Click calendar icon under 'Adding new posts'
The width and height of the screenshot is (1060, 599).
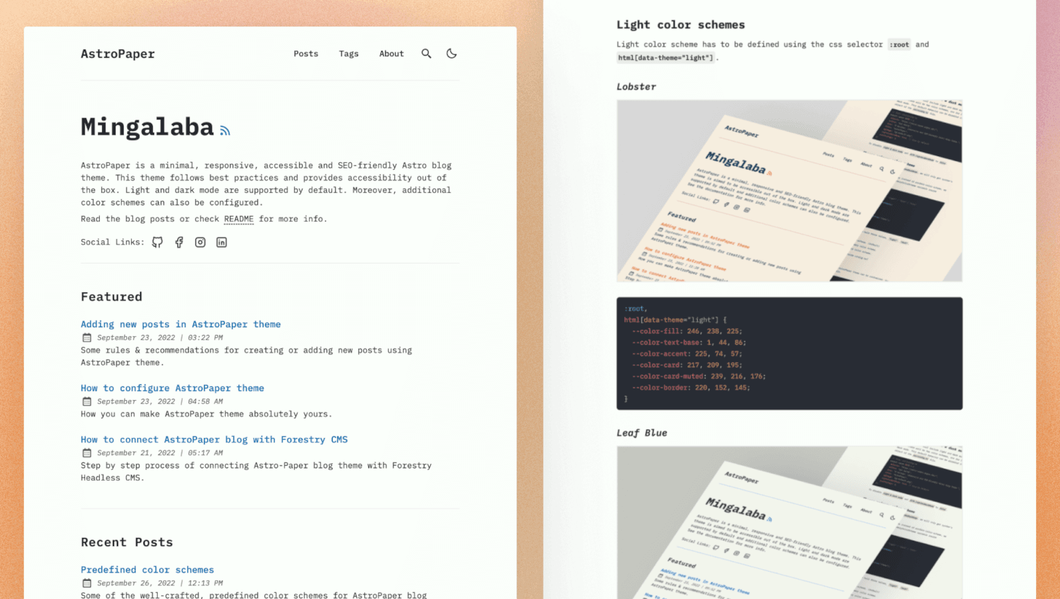[x=87, y=338]
